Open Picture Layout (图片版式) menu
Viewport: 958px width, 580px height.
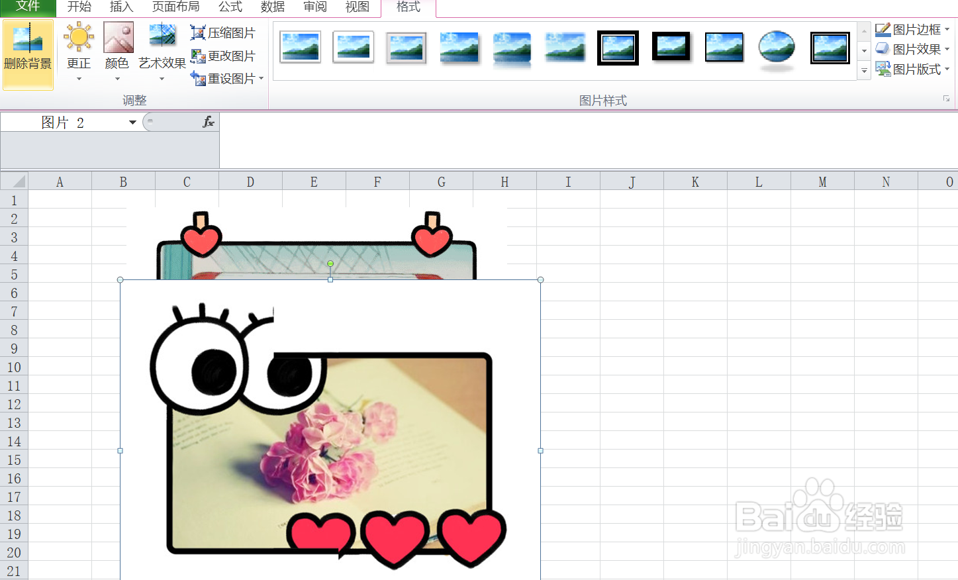point(912,69)
